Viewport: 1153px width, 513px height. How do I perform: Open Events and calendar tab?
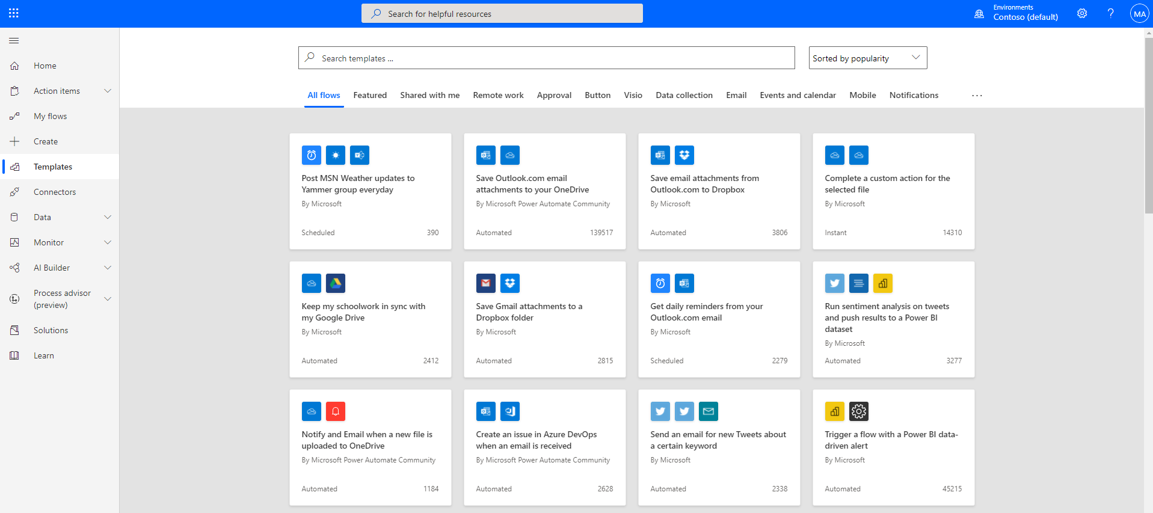798,95
